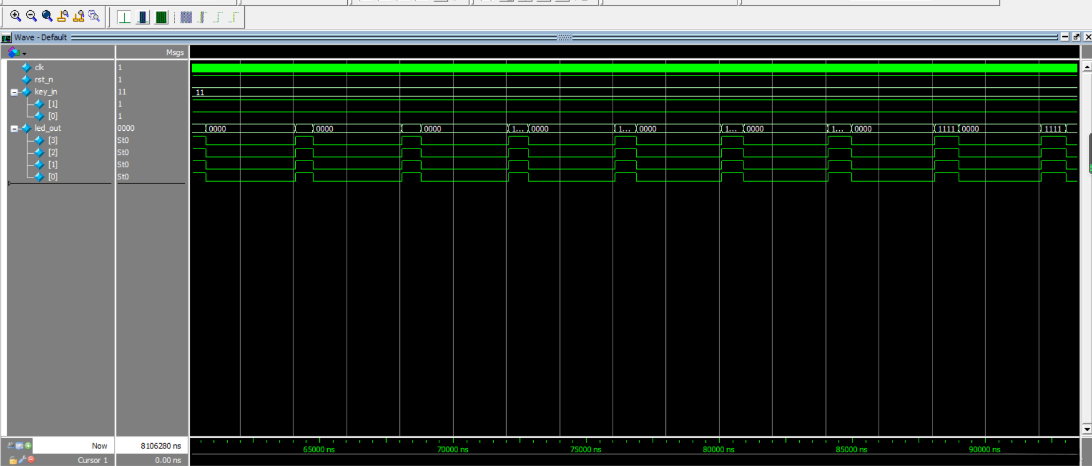Click the red Delete Cursor icon

coord(31,459)
